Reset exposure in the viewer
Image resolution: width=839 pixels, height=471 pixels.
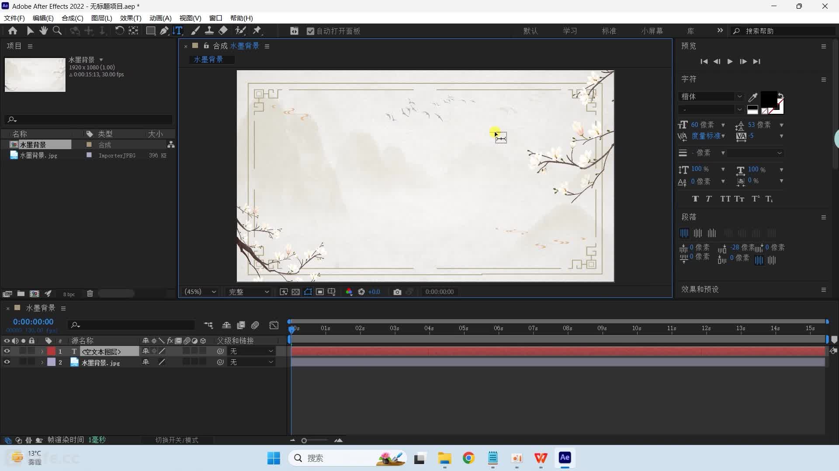point(361,292)
